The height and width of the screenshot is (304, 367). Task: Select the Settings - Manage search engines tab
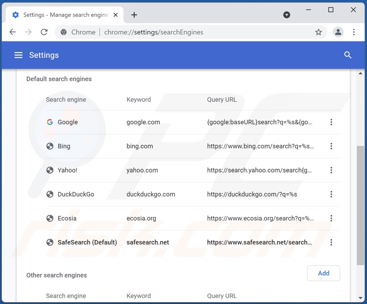coord(65,15)
